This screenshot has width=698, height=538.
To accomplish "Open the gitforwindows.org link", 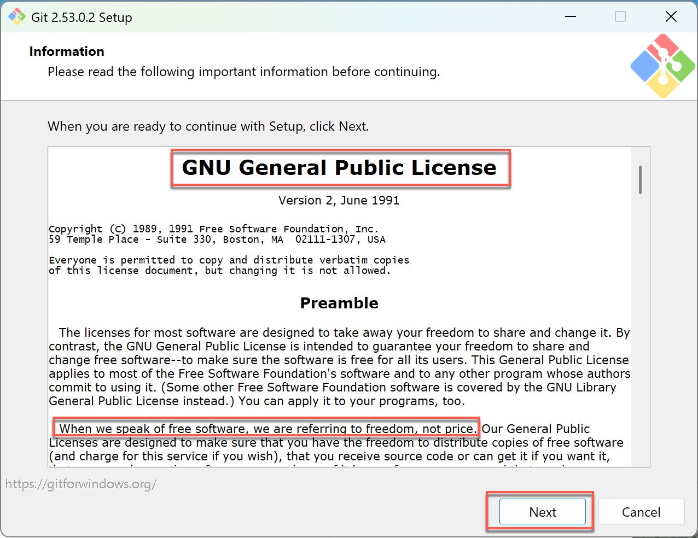I will point(81,484).
